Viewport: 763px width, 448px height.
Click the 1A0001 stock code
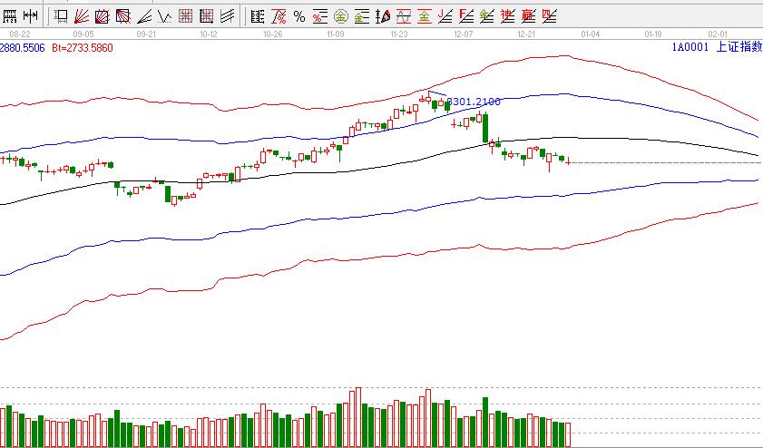coord(690,47)
